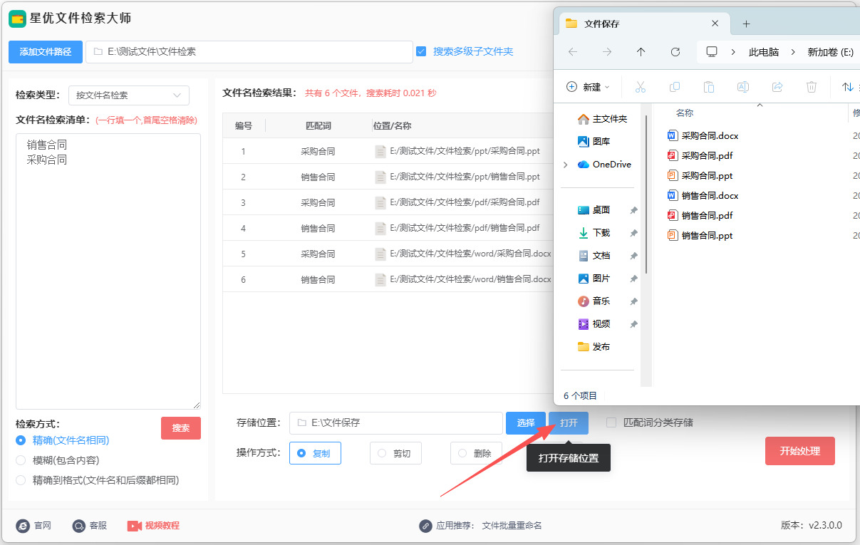Click the 选择 storage location button
The width and height of the screenshot is (860, 545).
click(526, 423)
